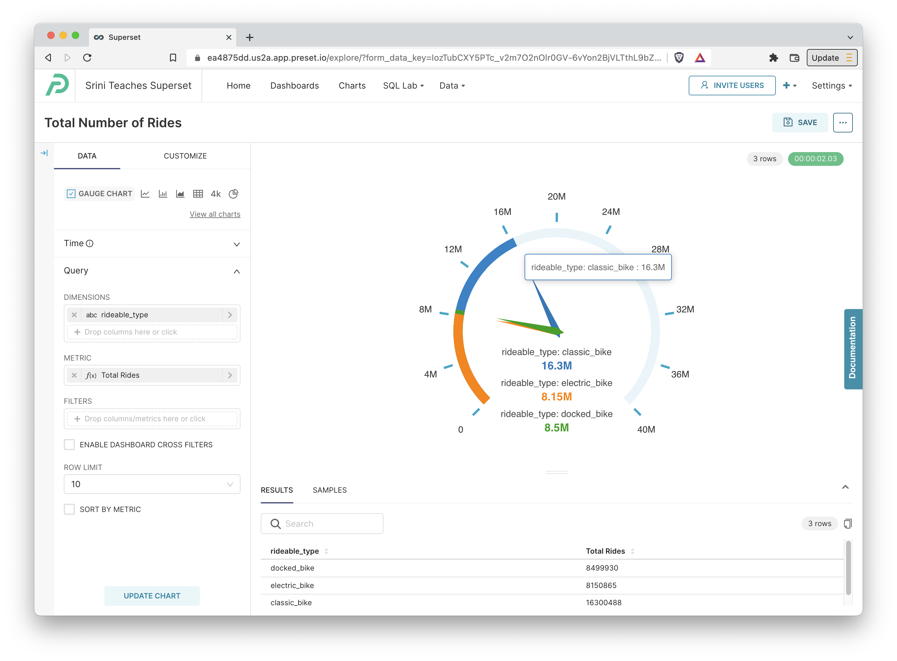Screen dimensions: 897x661
Task: Open Total Rides metric options arrow
Action: 230,375
